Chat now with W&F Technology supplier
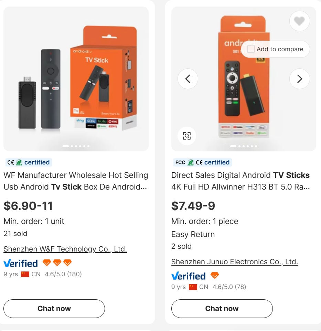Viewport: 321px width, 331px height. (54, 309)
